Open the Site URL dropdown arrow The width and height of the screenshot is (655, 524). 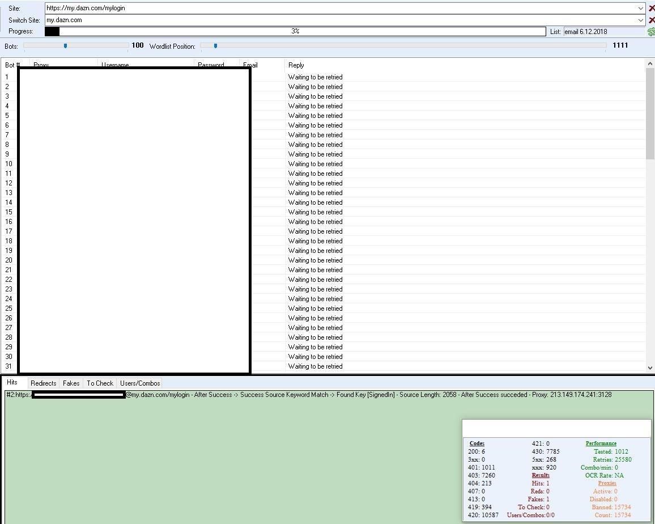click(x=640, y=9)
